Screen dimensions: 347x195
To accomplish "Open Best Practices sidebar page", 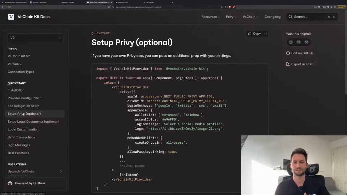I will coord(18,153).
